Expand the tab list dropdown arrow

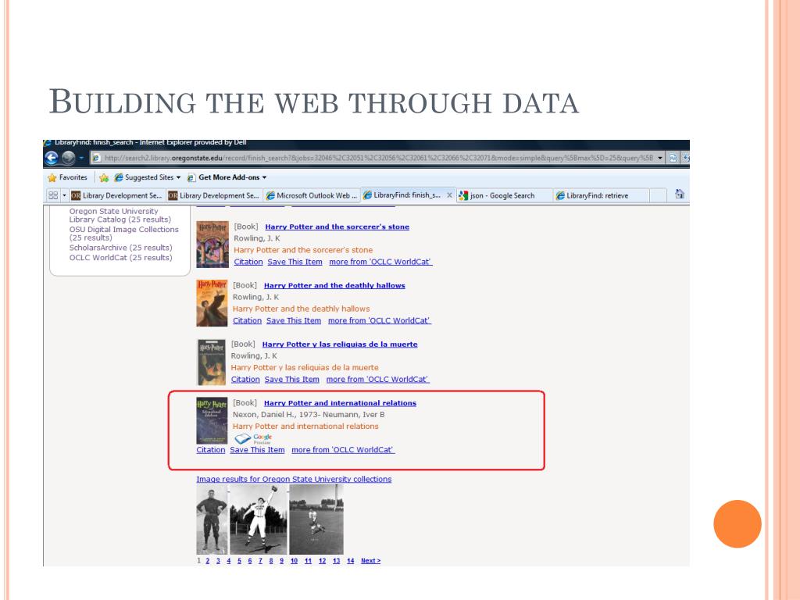pyautogui.click(x=64, y=195)
